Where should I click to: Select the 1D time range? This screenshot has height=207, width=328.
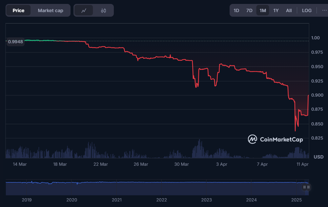point(236,10)
